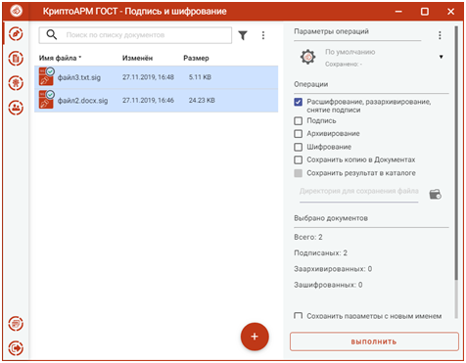Enable the Подпись checkbox

click(299, 121)
